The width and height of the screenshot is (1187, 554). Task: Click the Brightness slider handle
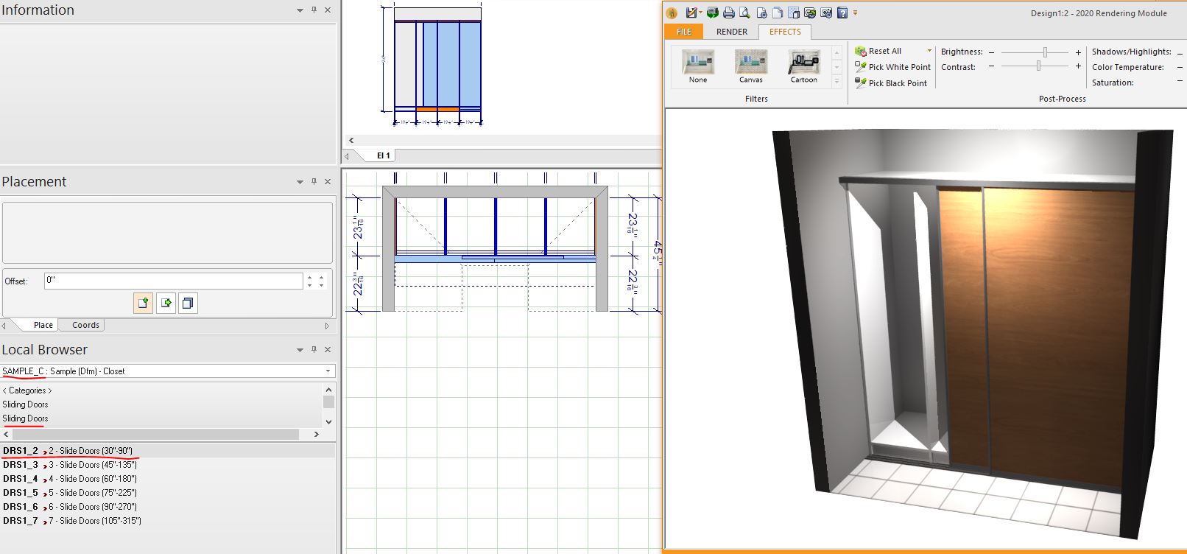tap(1045, 52)
